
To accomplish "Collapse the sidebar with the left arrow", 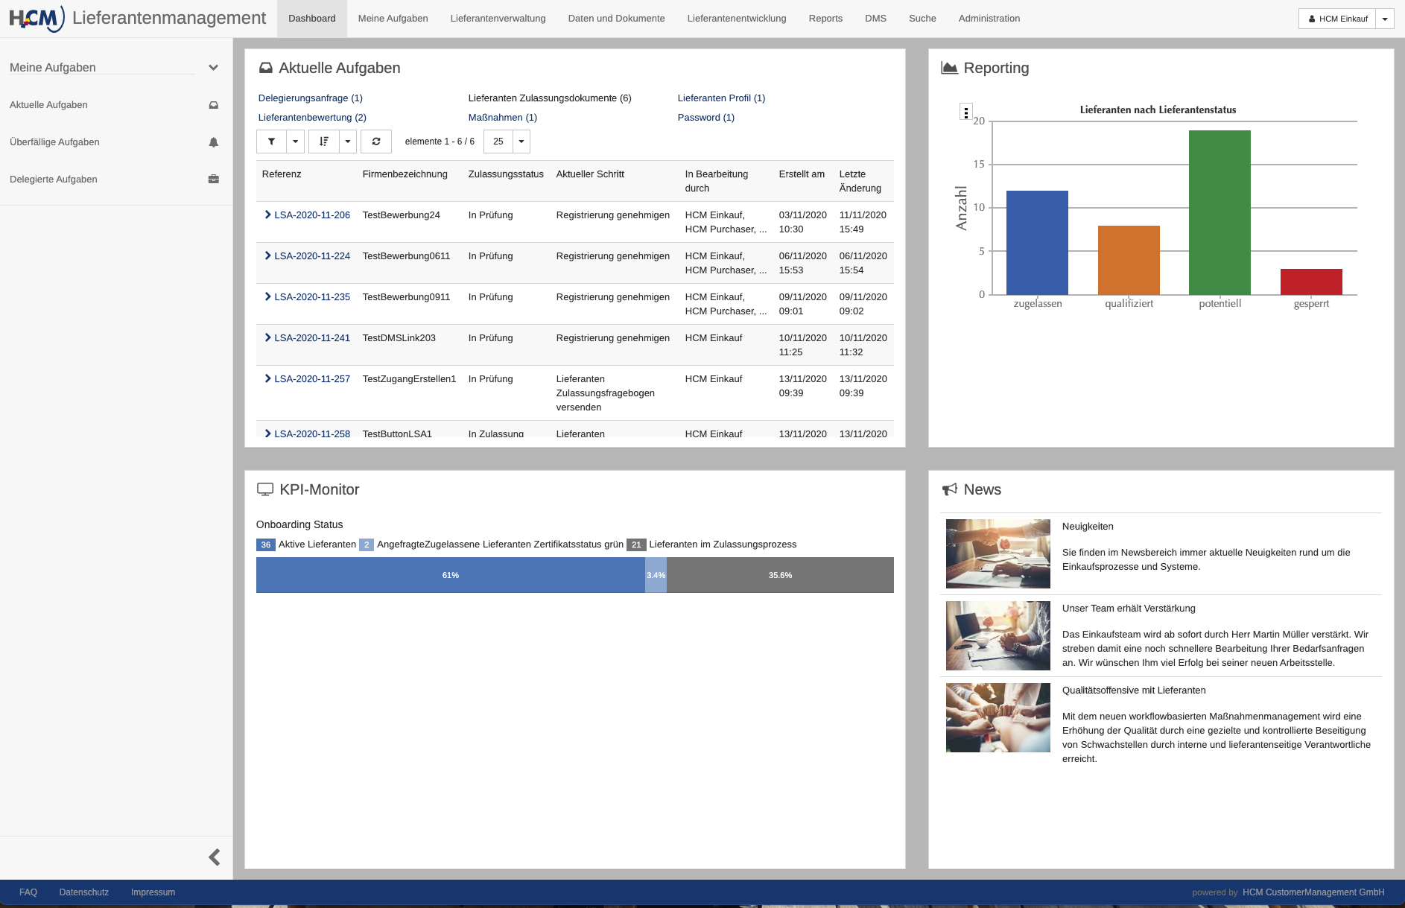I will click(215, 857).
